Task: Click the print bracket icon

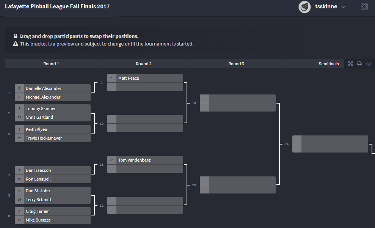Action: (x=359, y=64)
